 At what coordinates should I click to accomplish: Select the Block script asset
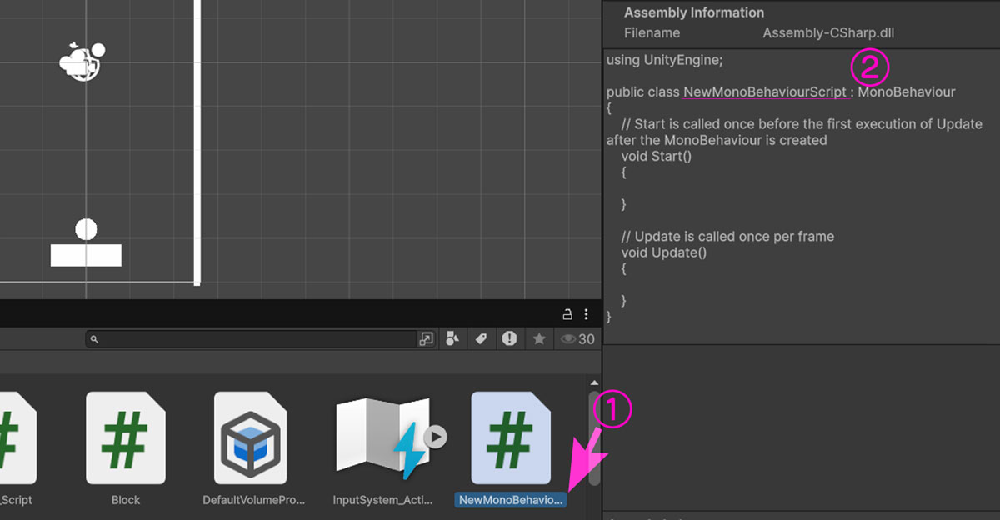point(126,437)
